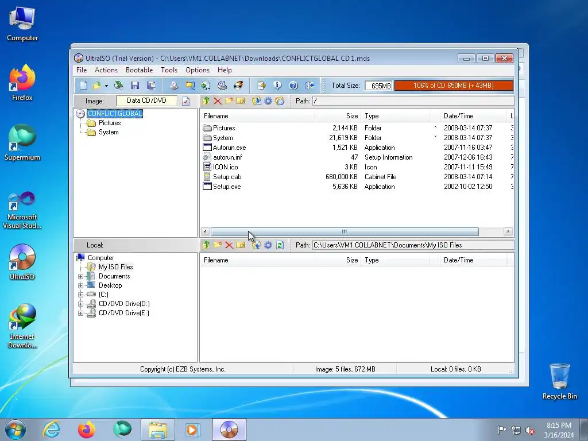
Task: Go up a folder in Local pane toolbar
Action: (x=206, y=245)
